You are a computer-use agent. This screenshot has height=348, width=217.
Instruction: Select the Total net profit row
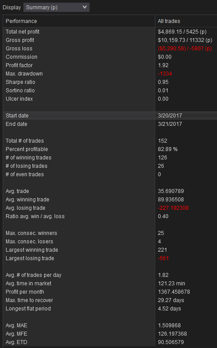pyautogui.click(x=110, y=32)
